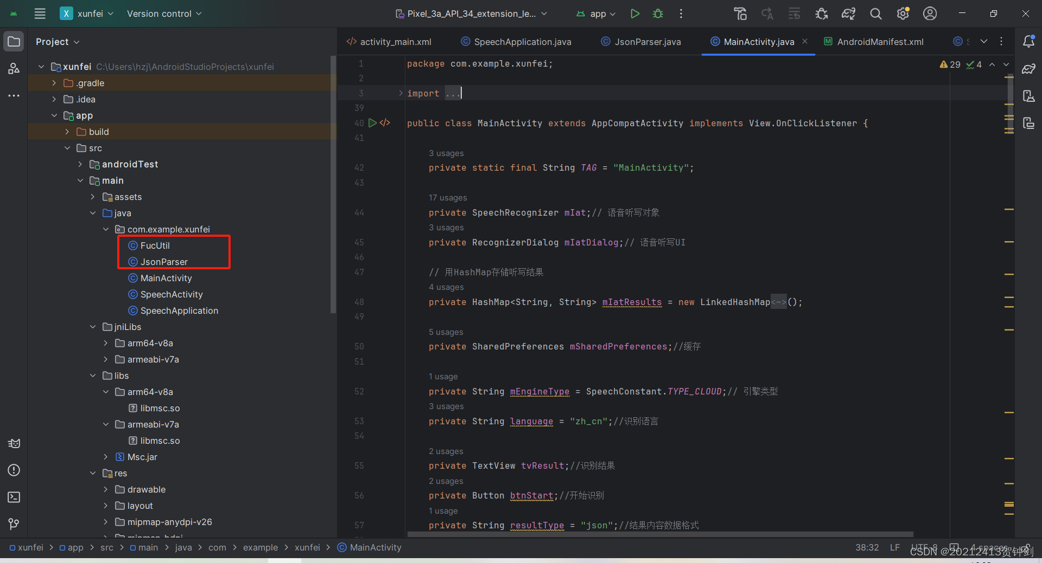The width and height of the screenshot is (1042, 563).
Task: Go to next highlighted error arrow
Action: tap(1006, 64)
